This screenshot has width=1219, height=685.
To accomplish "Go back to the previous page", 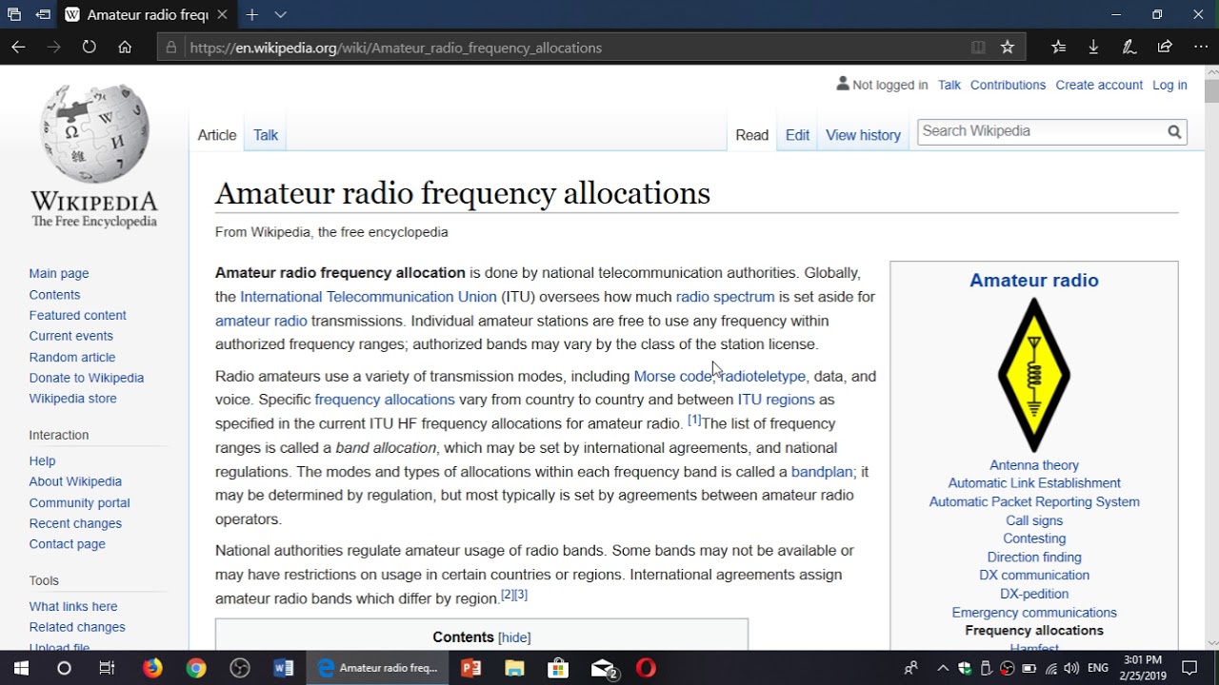I will click(18, 47).
